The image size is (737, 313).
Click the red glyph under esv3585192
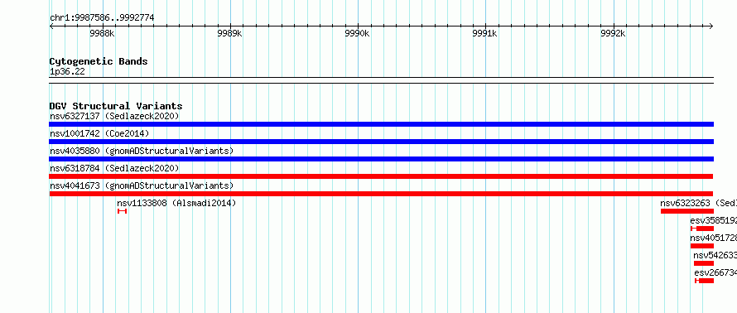click(702, 229)
